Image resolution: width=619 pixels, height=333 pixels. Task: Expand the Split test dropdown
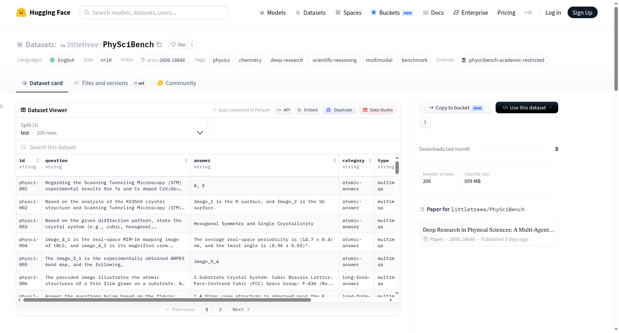(112, 129)
